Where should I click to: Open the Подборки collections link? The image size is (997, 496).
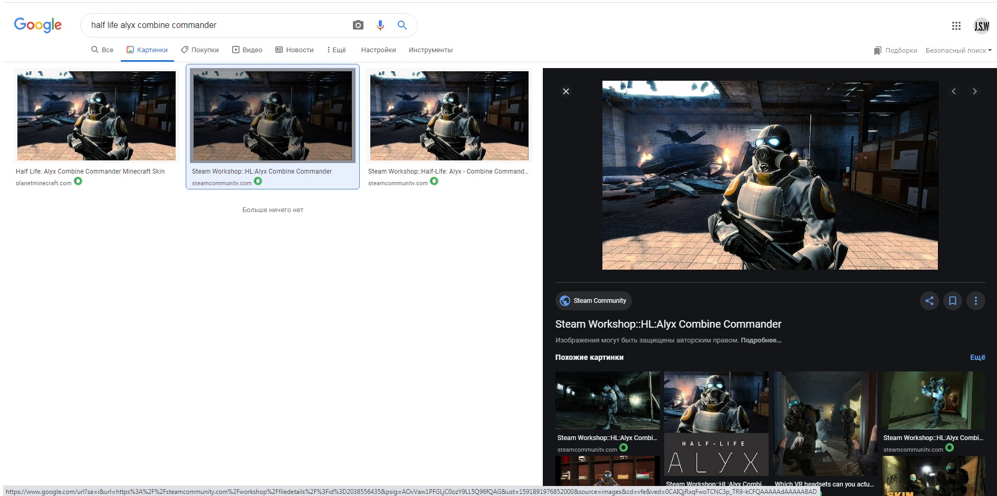pyautogui.click(x=896, y=51)
